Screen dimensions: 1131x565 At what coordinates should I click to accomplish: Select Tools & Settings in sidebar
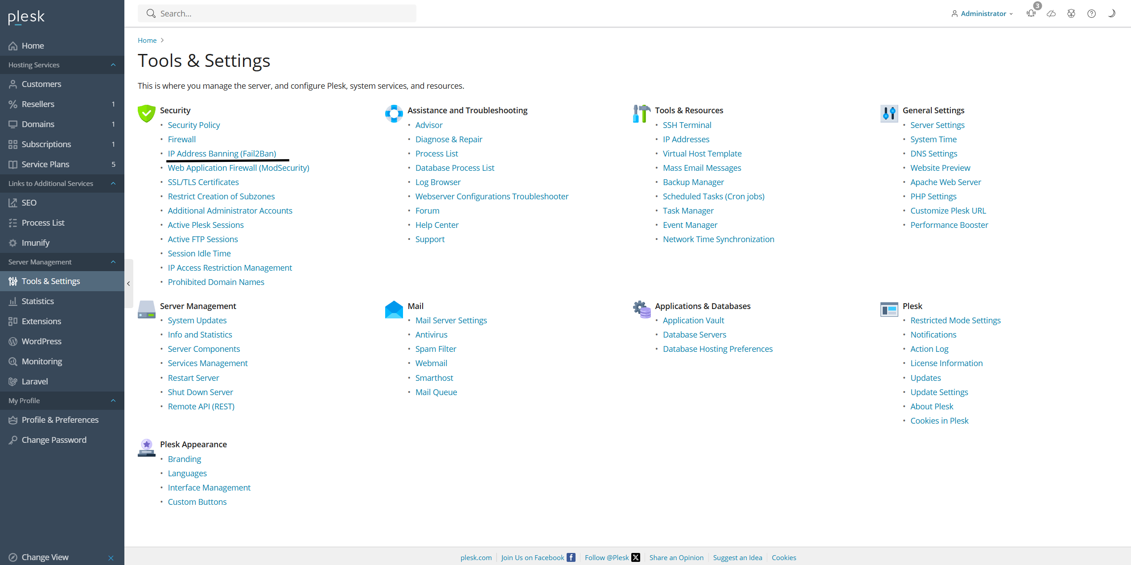pos(62,281)
